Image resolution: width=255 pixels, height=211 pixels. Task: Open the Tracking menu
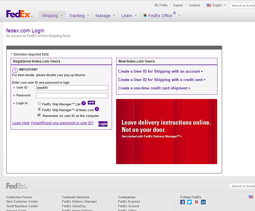(77, 16)
